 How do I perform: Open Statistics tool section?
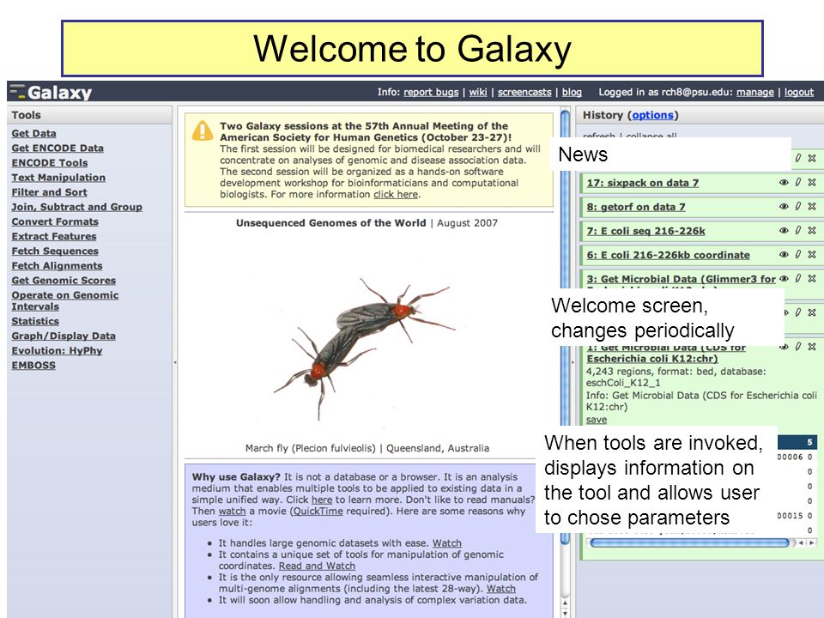[35, 321]
